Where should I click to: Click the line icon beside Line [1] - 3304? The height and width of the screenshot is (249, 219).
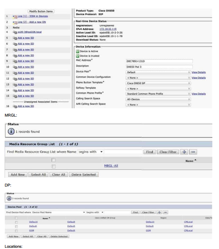15,16
